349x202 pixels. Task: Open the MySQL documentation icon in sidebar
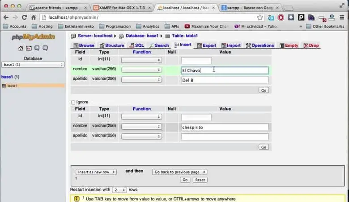click(45, 48)
